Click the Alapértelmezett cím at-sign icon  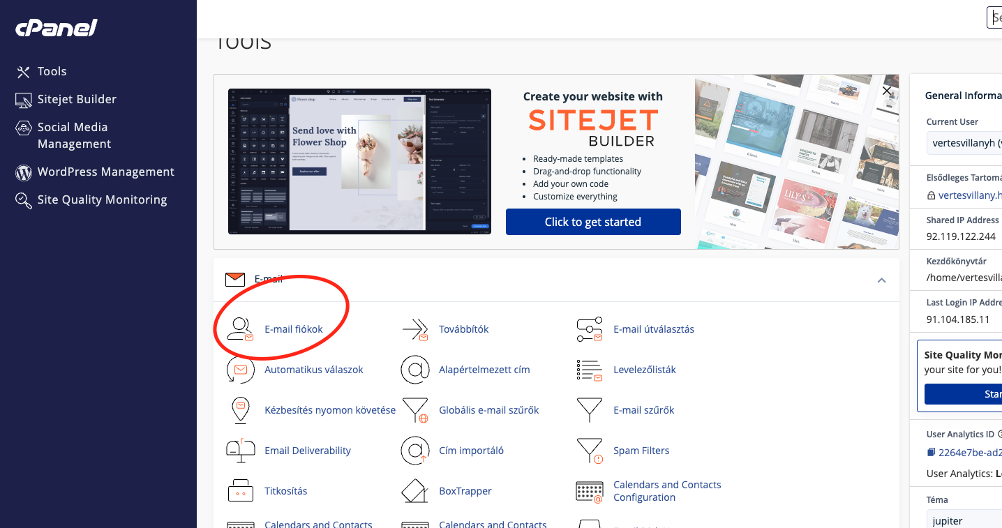(x=415, y=370)
